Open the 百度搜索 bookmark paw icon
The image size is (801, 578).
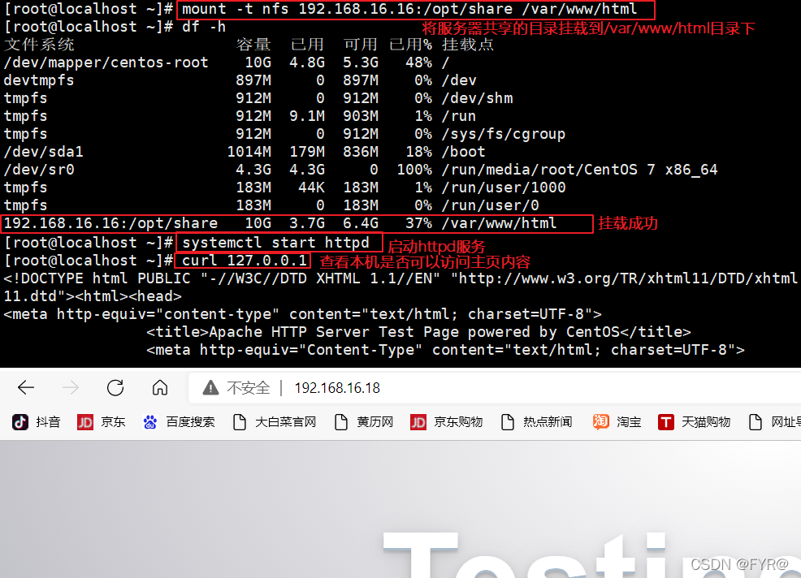150,422
